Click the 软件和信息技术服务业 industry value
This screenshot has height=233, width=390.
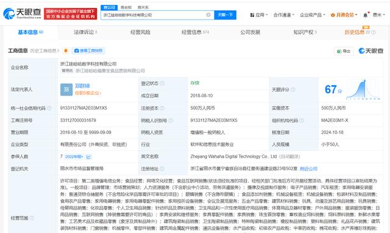pyautogui.click(x=212, y=144)
